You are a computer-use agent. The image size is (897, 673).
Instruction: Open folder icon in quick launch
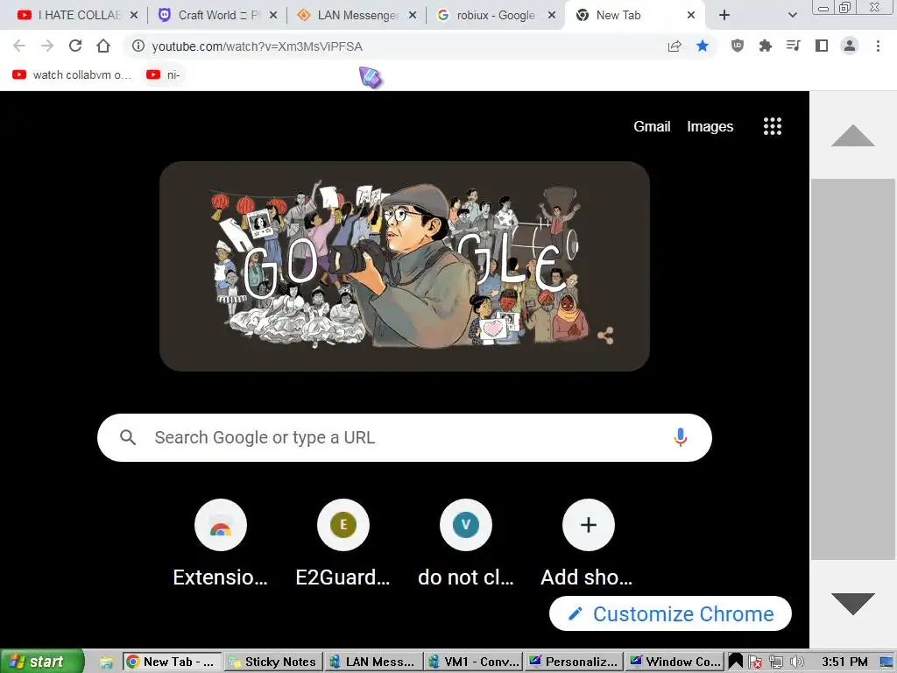tap(106, 662)
